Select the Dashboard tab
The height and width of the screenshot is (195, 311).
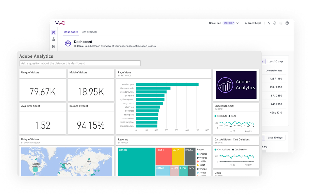coord(71,32)
